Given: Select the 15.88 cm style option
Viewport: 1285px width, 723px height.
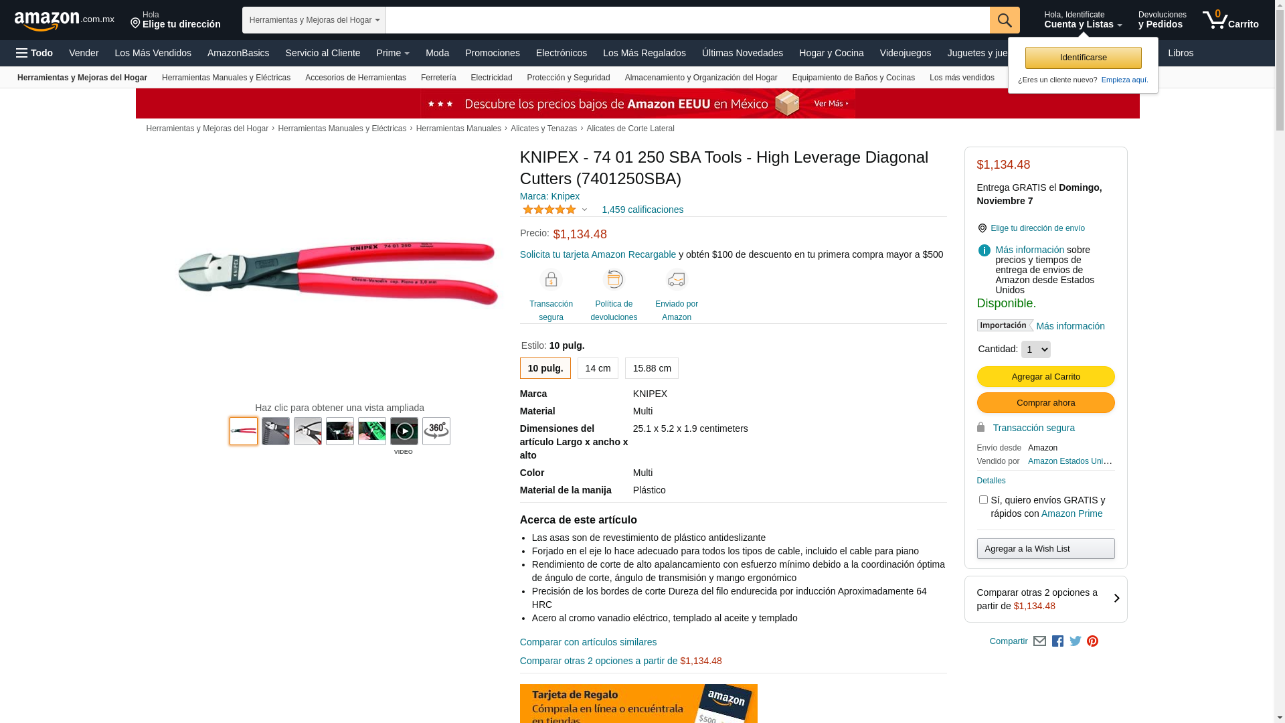Looking at the screenshot, I should coord(652,368).
